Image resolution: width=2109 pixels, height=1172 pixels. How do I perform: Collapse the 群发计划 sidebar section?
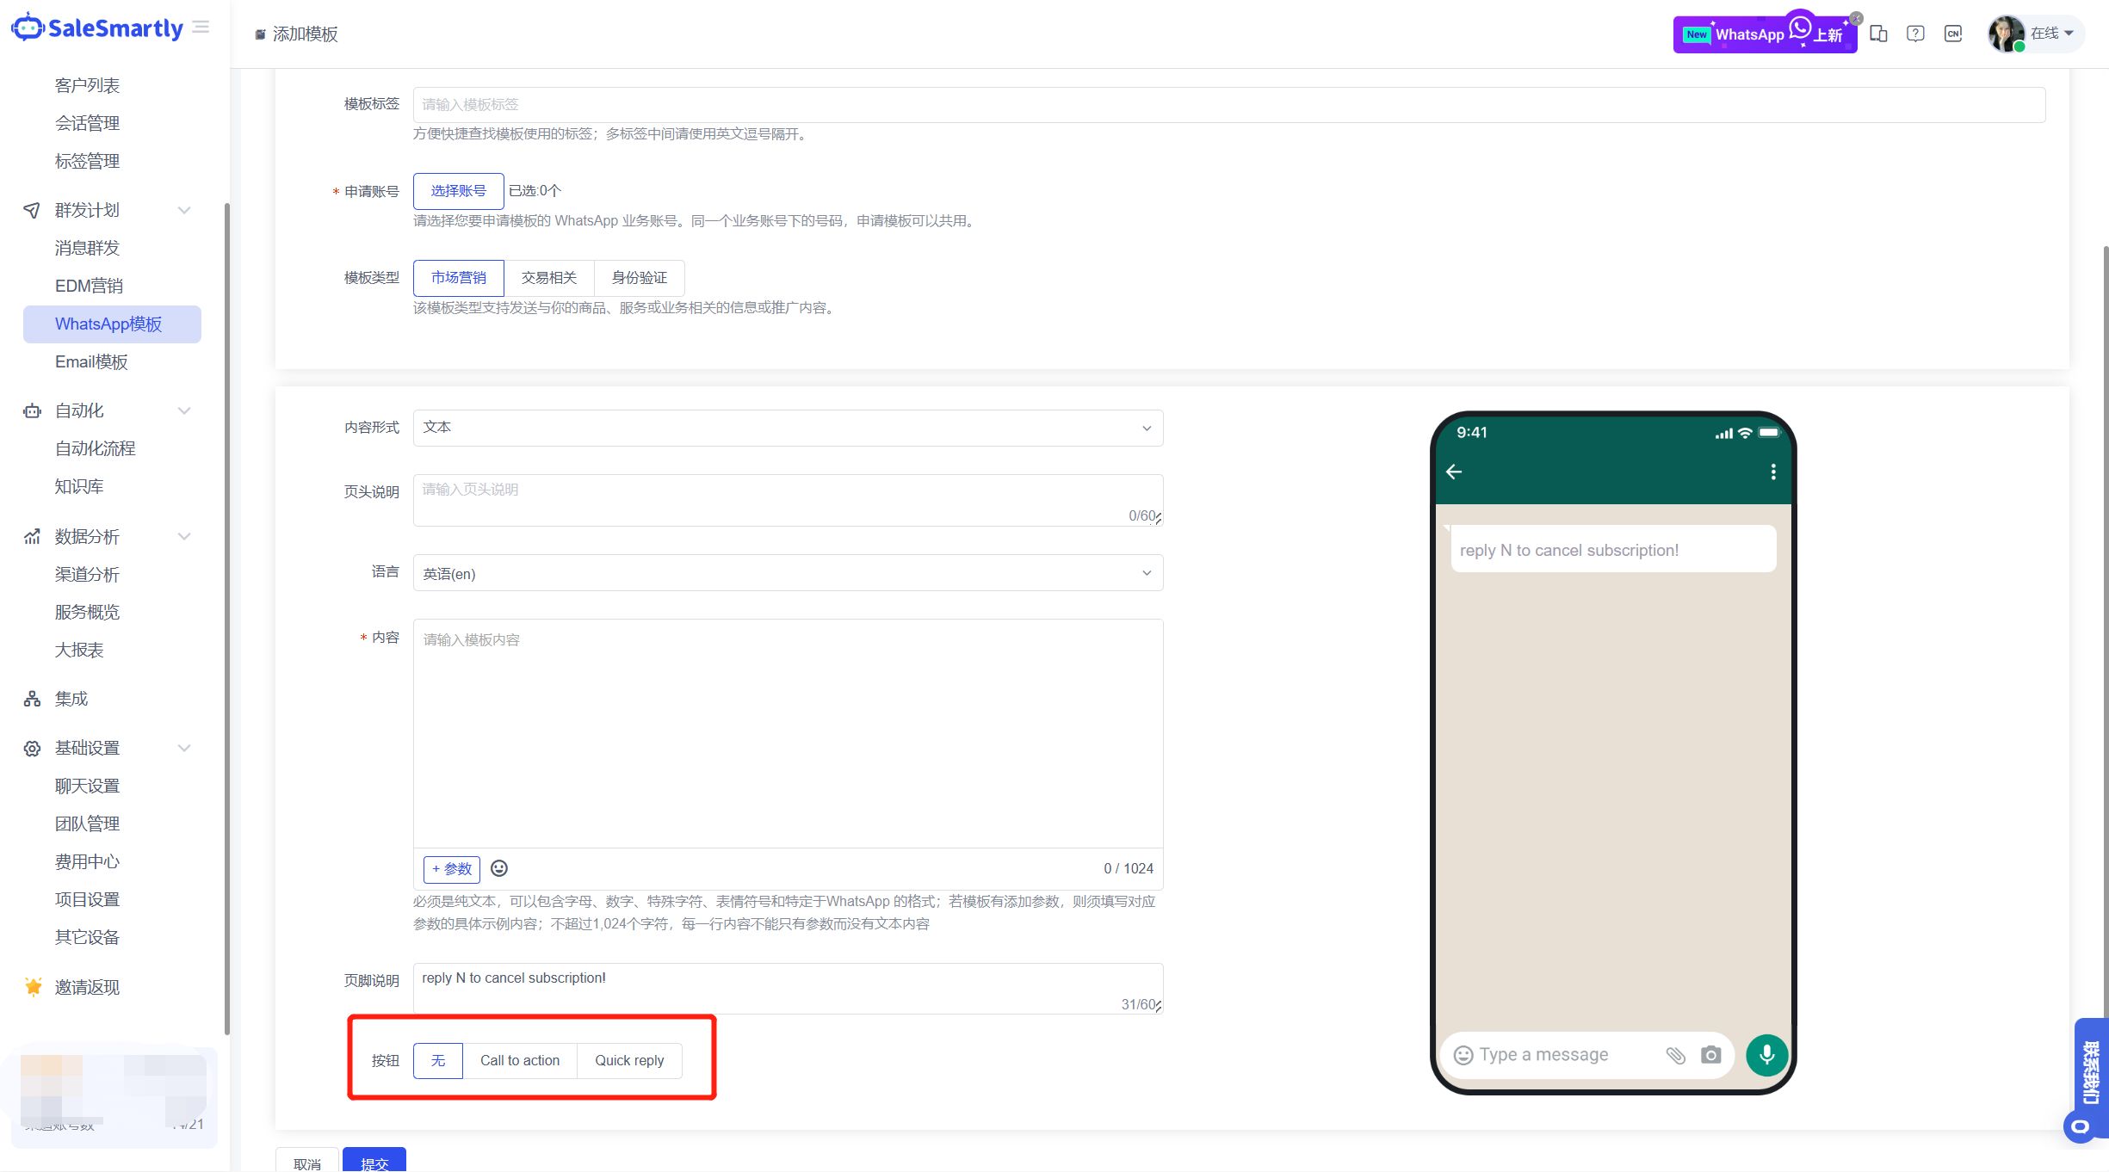(183, 210)
